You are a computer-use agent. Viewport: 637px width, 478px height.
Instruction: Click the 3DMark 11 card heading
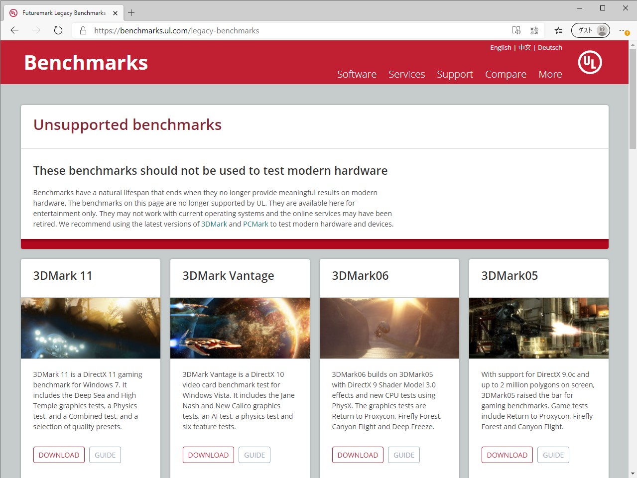pyautogui.click(x=63, y=276)
